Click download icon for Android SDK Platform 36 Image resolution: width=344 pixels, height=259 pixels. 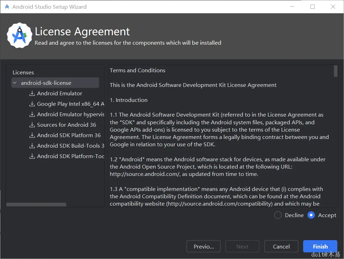[32, 135]
